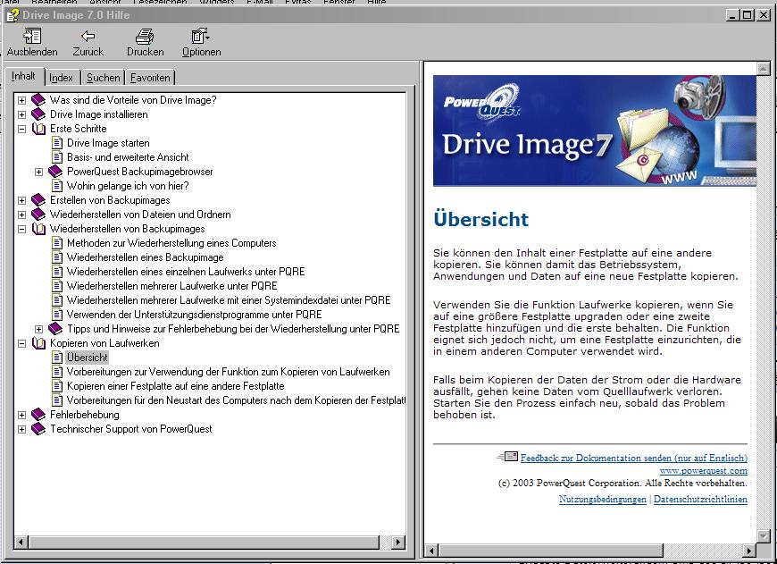Open topic Verwenden der Unterstützungsdienstprogramme unter PQRE
The width and height of the screenshot is (777, 564).
coord(195,315)
